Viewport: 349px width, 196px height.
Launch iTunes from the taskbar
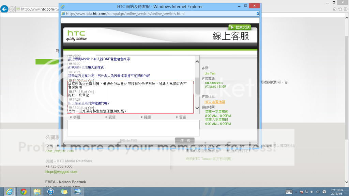coord(50,192)
